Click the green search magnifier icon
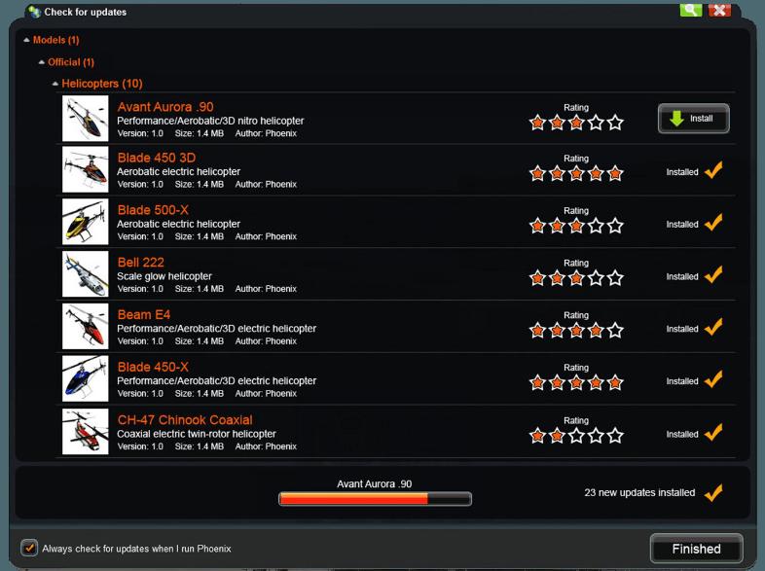 point(691,10)
